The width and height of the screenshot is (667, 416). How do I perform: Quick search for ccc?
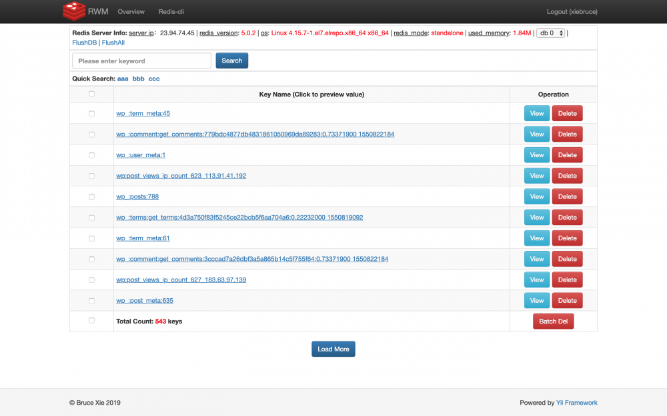154,79
